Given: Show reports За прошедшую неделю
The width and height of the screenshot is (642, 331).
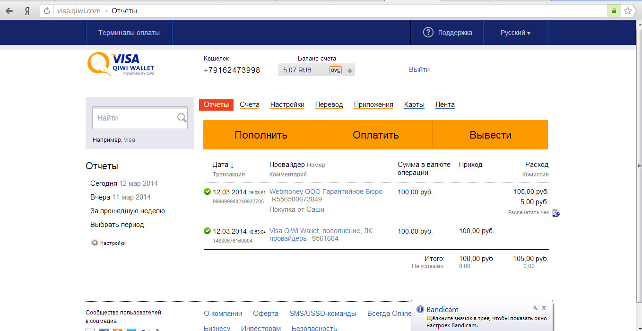Looking at the screenshot, I should [128, 211].
